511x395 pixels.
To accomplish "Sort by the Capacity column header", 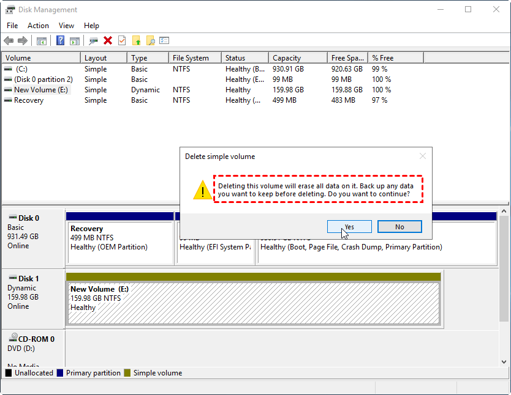I will (x=298, y=58).
